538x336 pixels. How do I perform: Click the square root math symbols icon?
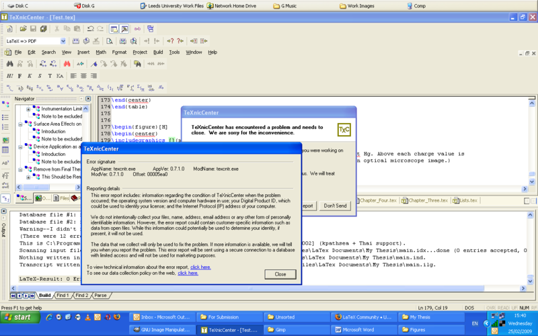[120, 88]
